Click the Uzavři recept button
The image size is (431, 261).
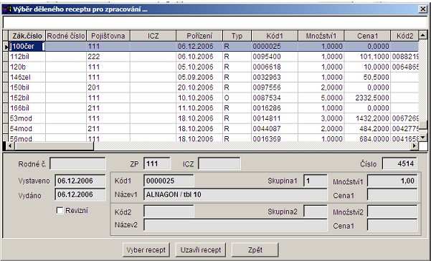[x=201, y=250]
